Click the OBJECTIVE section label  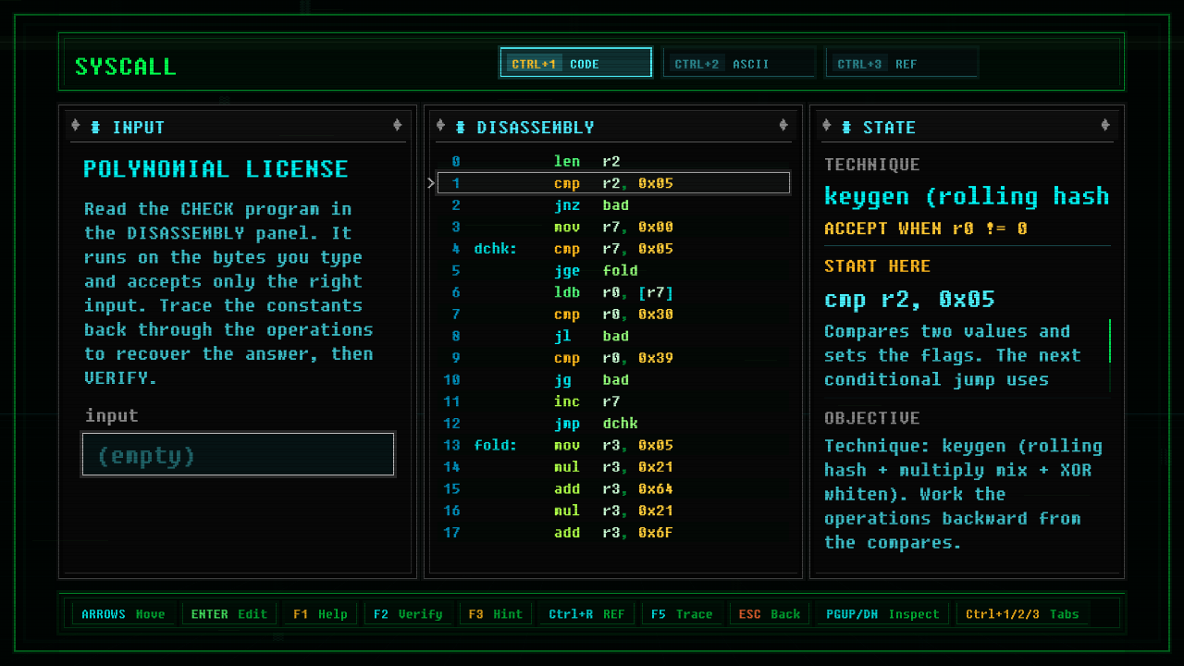point(871,418)
